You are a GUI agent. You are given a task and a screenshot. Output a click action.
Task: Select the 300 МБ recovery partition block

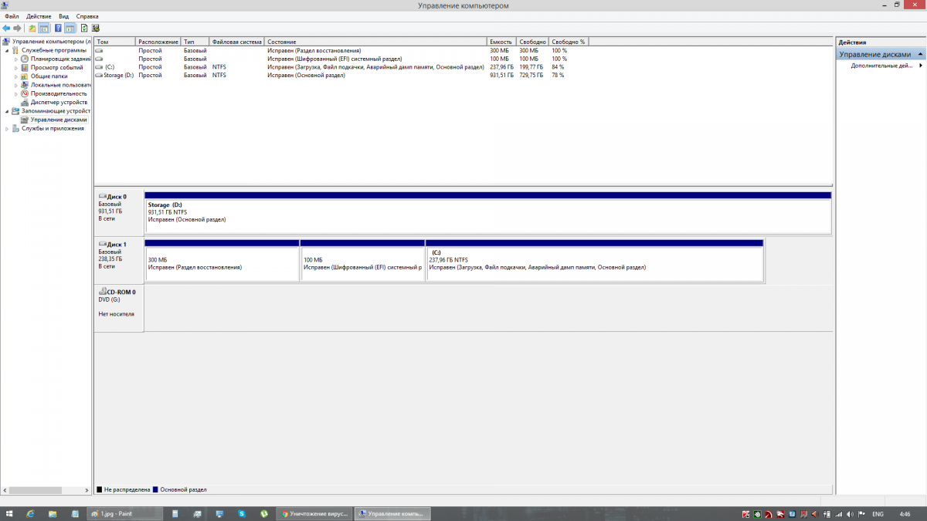click(222, 261)
